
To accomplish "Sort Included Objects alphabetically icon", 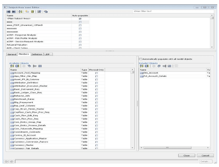I will click(142, 66).
